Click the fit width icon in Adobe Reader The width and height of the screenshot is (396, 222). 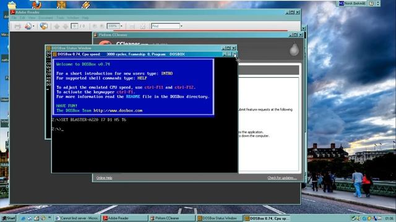point(132,26)
